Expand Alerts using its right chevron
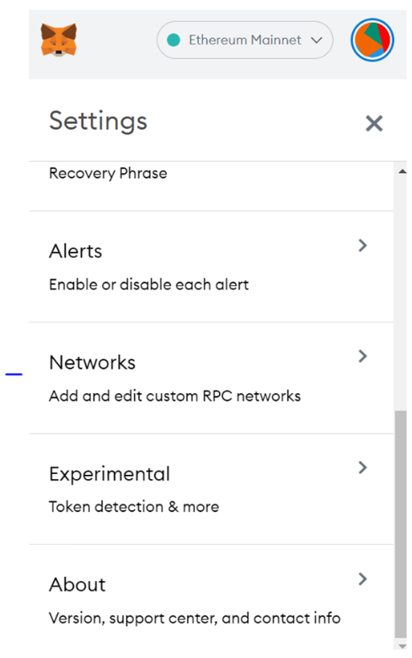The height and width of the screenshot is (658, 412). [x=362, y=245]
